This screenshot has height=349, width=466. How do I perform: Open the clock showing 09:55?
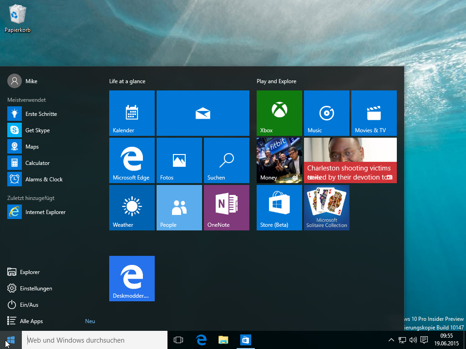click(446, 340)
